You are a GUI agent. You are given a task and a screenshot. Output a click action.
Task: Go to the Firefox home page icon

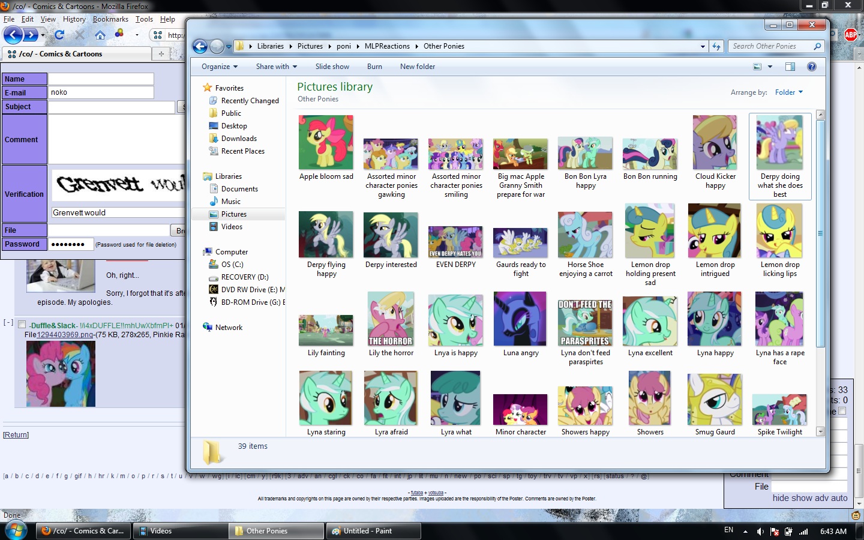pos(100,35)
